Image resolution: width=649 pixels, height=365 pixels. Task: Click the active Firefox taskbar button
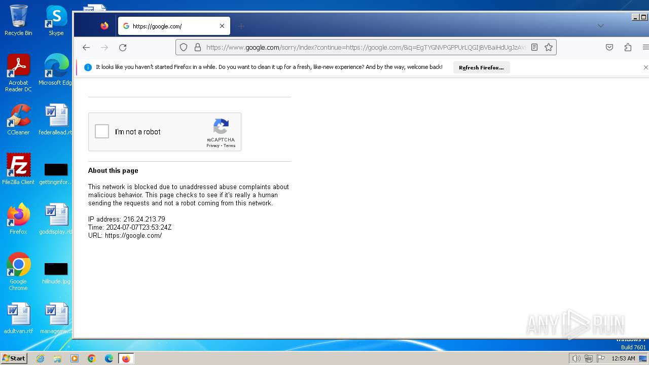(126, 358)
